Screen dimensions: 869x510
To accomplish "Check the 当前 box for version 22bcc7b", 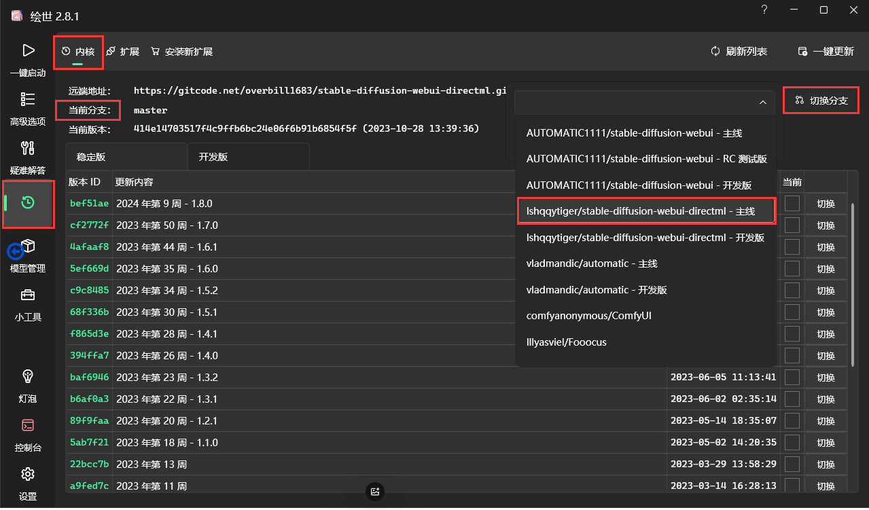I will (x=792, y=465).
